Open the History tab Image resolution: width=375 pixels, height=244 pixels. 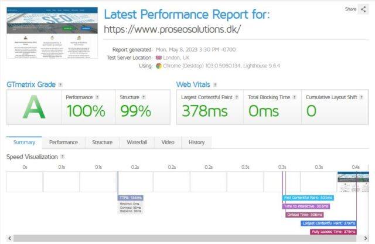[x=197, y=143]
